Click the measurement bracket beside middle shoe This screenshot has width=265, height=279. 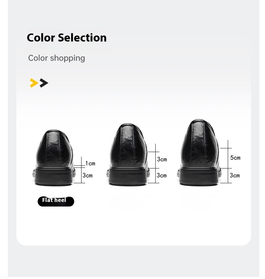coord(154,163)
